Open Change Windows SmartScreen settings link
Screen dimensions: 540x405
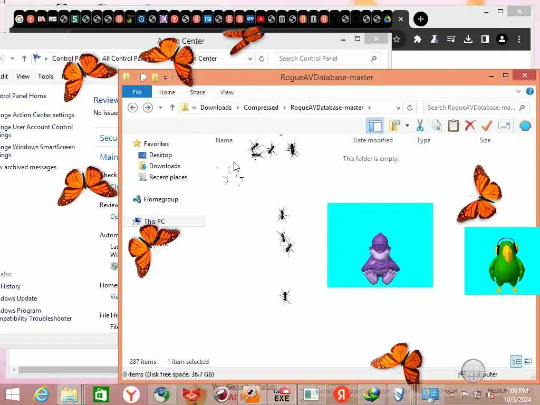pos(37,150)
